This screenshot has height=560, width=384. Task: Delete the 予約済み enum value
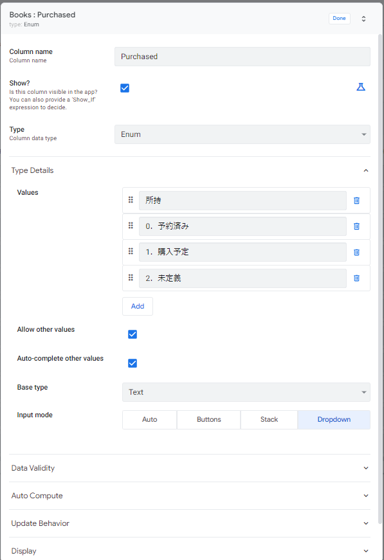coord(356,226)
